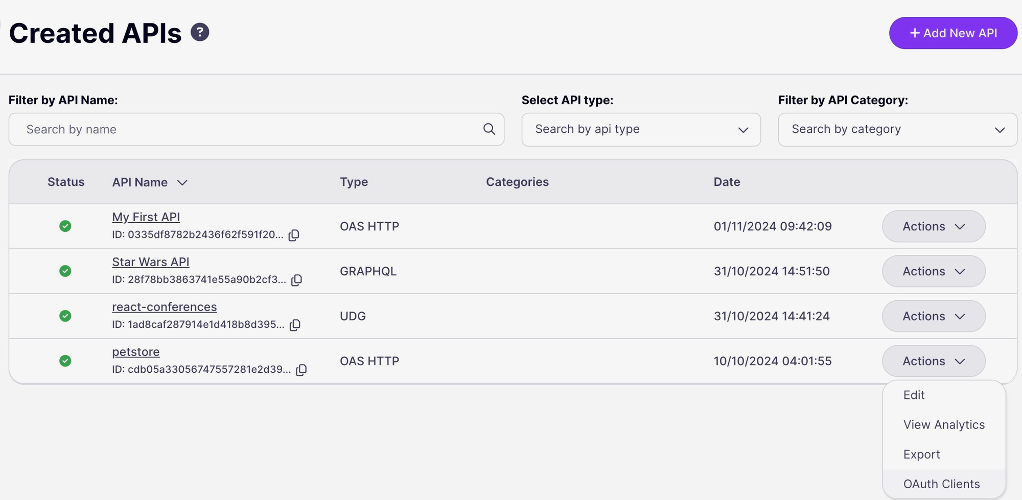Select Edit from the Actions menu
The image size is (1022, 500).
(x=913, y=395)
